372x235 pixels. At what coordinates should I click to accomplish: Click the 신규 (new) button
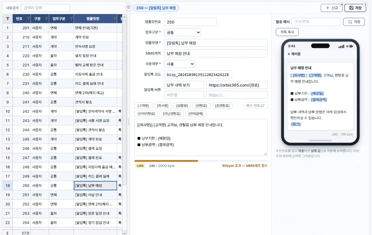332,8
